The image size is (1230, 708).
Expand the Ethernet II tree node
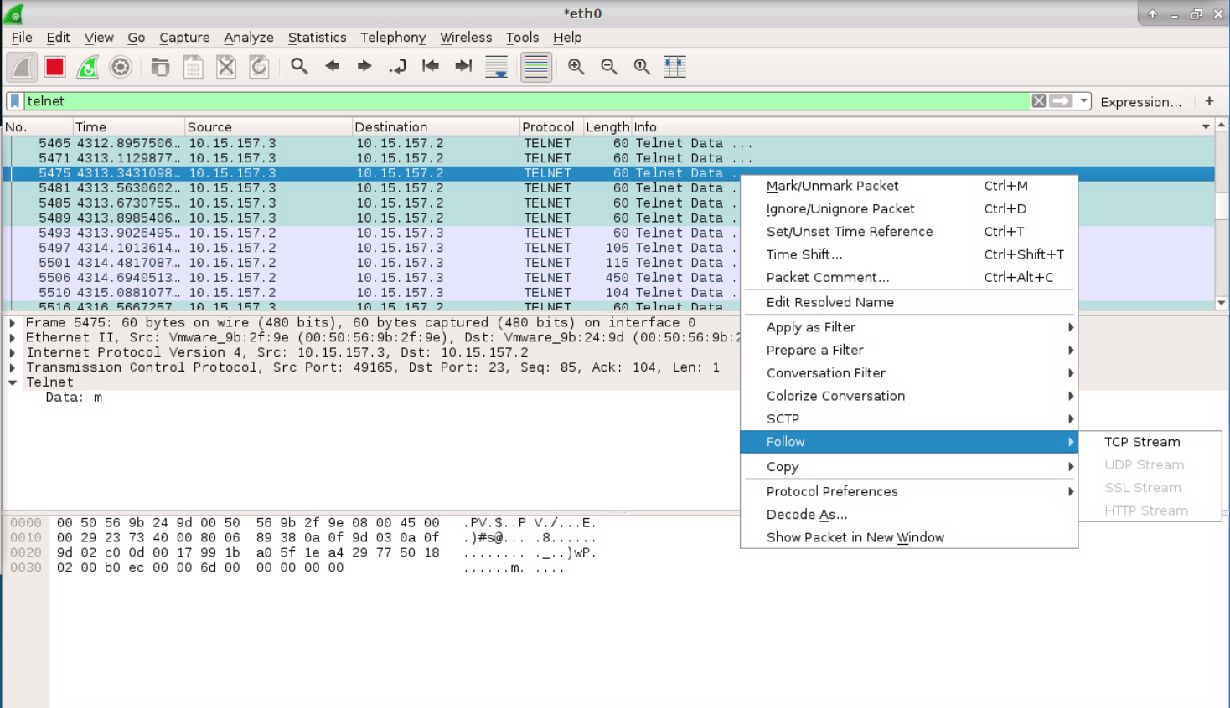[x=12, y=338]
